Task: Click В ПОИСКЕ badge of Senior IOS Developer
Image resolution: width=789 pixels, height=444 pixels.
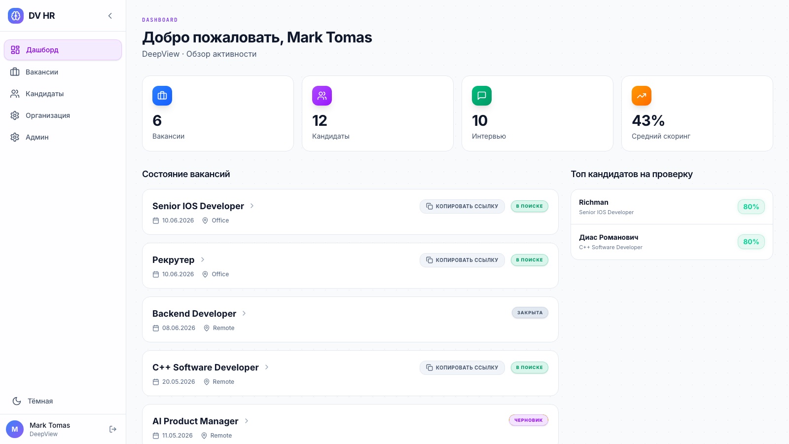Action: (530, 206)
